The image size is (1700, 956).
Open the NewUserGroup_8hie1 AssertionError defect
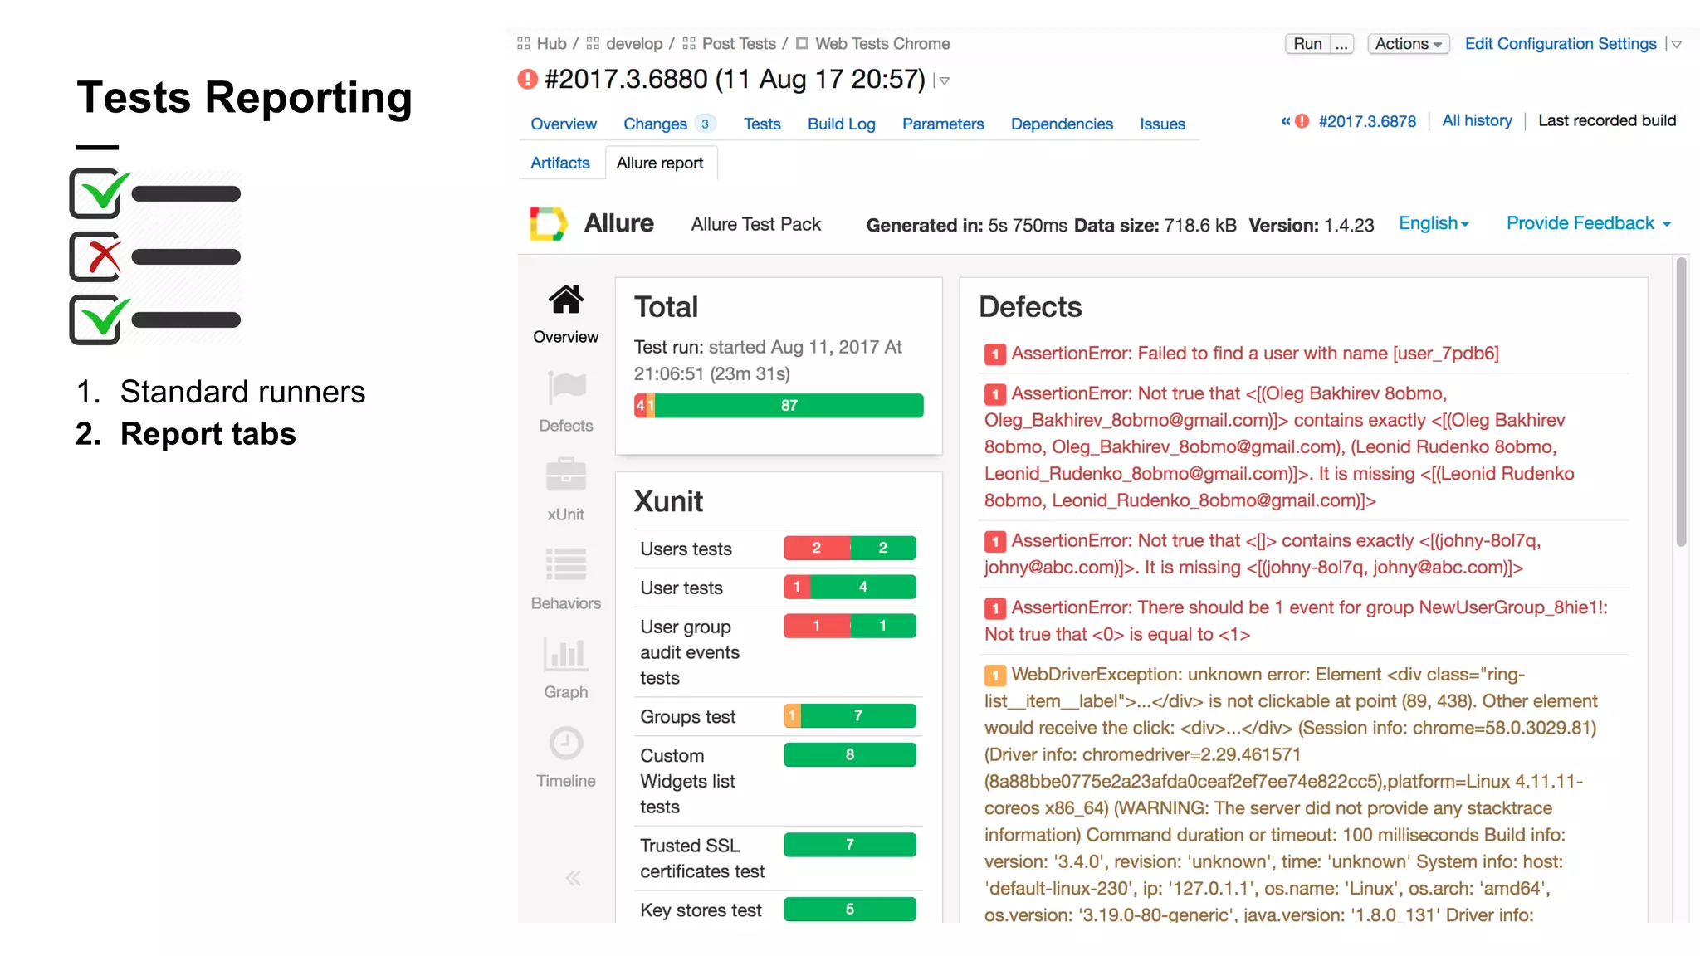coord(1296,621)
